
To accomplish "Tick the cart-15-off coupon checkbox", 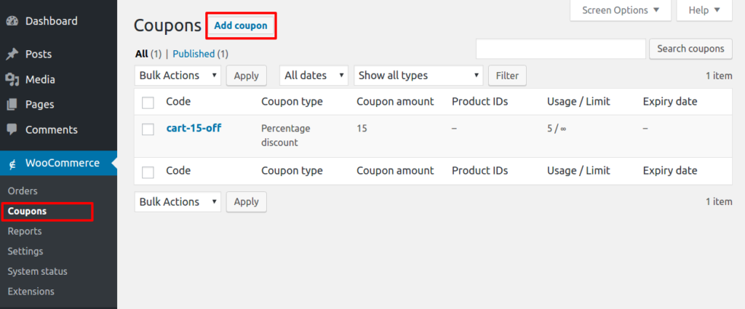I will point(148,129).
